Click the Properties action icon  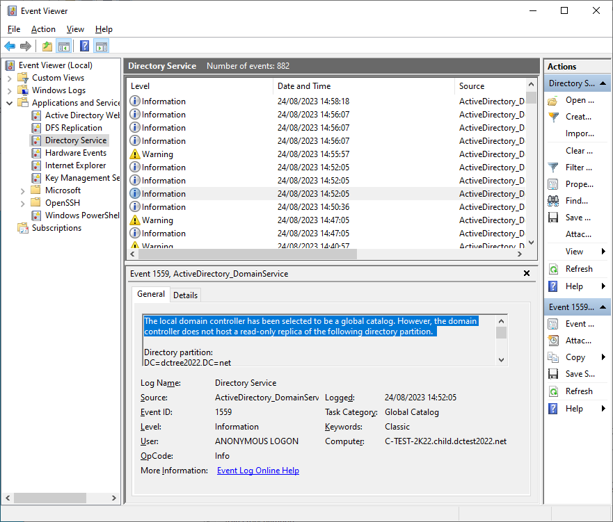(552, 184)
